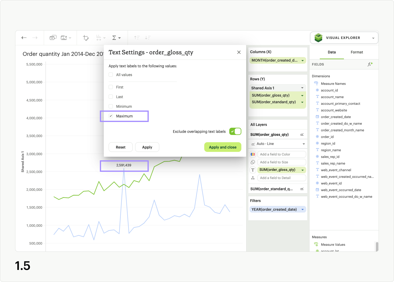Click the Measure Values field icon
This screenshot has width=394, height=282.
[316, 244]
